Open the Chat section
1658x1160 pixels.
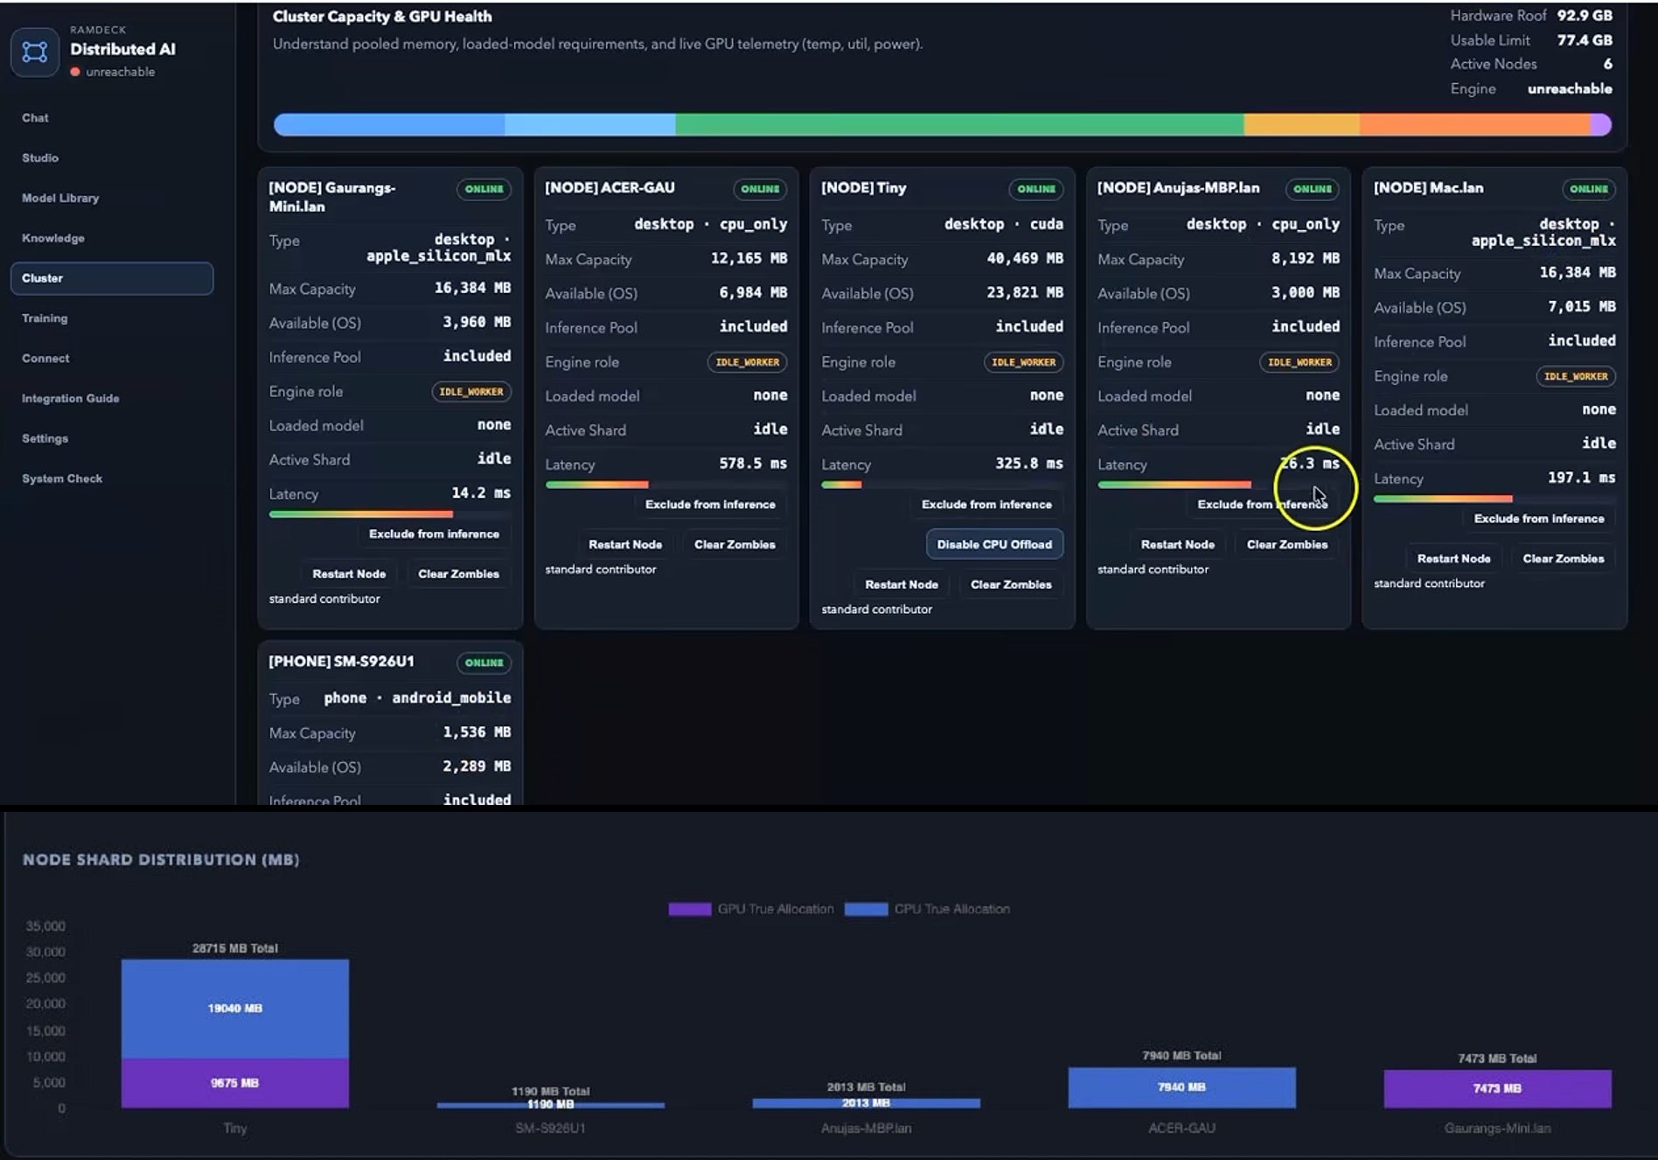click(35, 117)
